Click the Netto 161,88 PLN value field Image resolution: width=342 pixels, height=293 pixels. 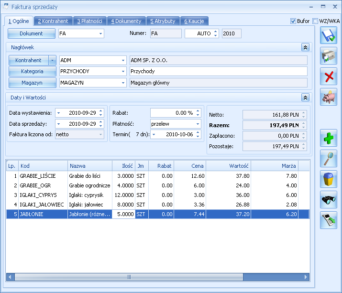point(275,115)
